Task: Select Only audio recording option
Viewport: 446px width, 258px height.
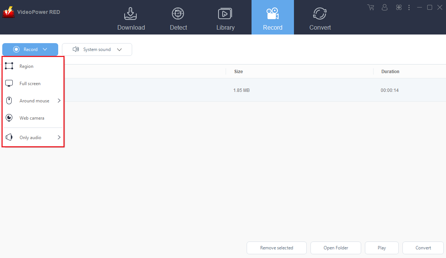Action: (x=33, y=138)
